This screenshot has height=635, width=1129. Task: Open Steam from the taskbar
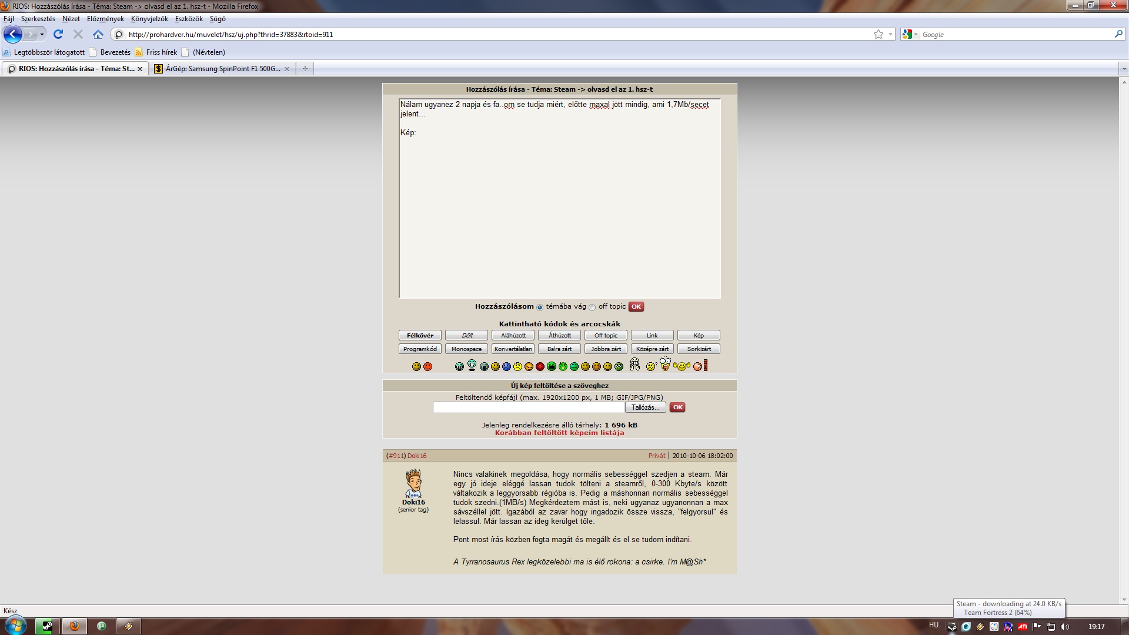click(47, 626)
